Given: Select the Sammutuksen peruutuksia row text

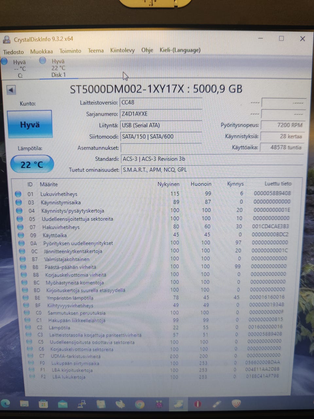Looking at the screenshot, I should coord(77,313).
